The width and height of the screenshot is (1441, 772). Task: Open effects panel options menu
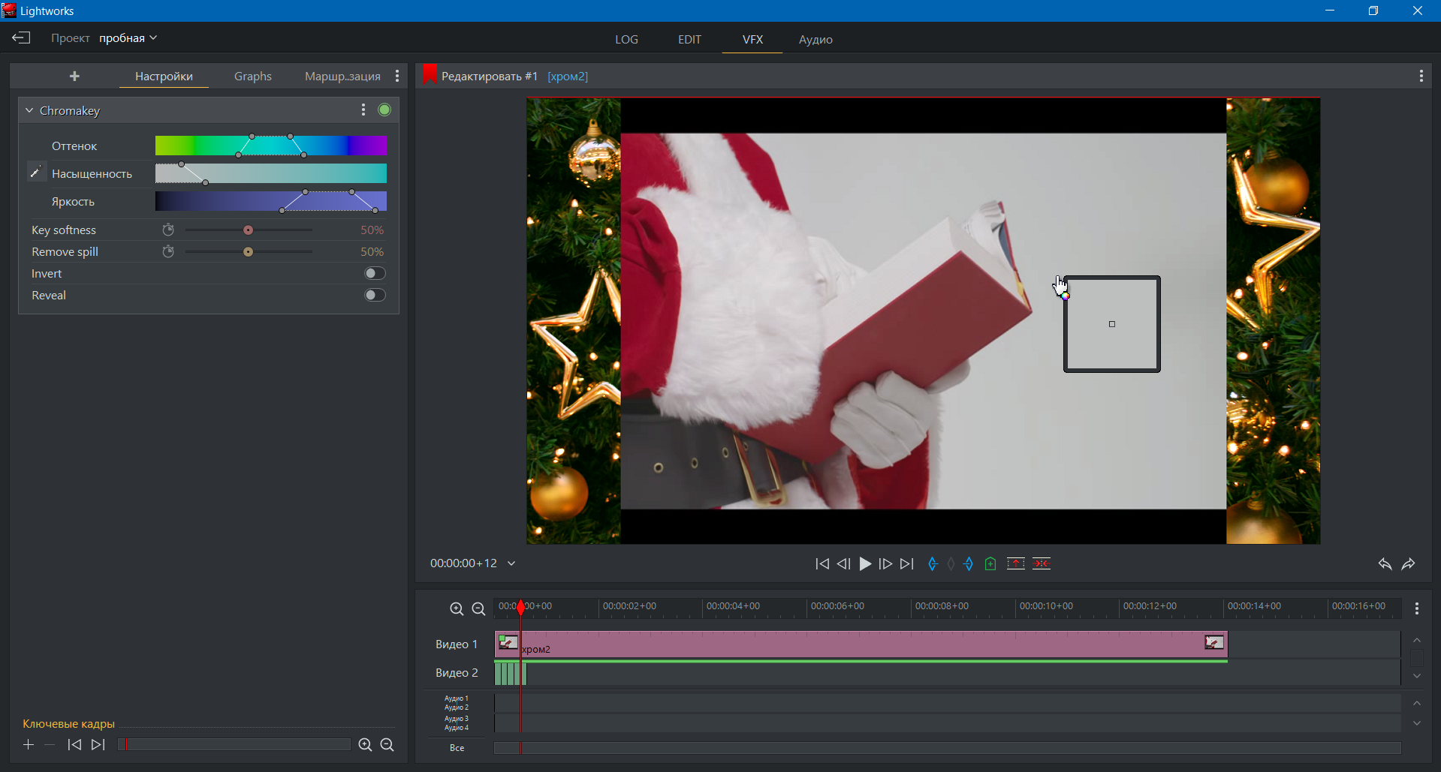397,76
